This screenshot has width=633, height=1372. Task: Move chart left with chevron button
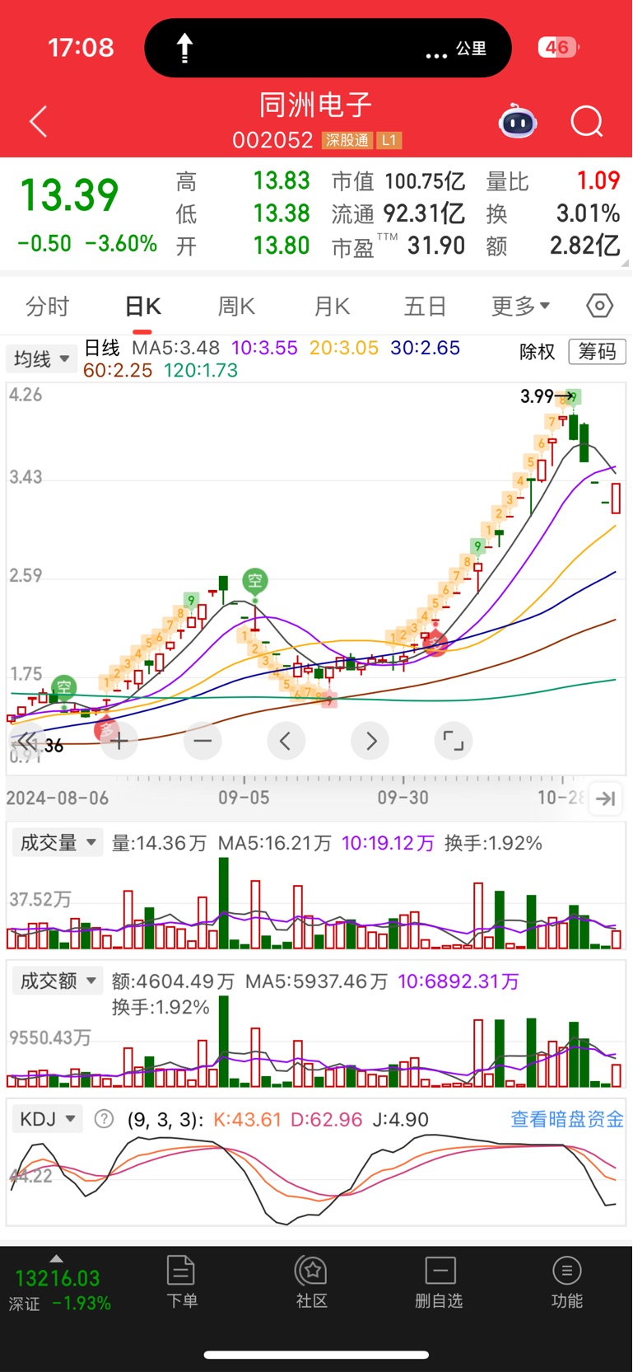(x=286, y=741)
